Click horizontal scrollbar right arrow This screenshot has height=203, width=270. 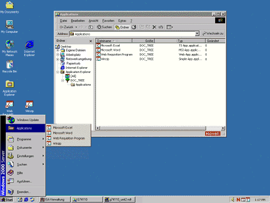coord(223,128)
